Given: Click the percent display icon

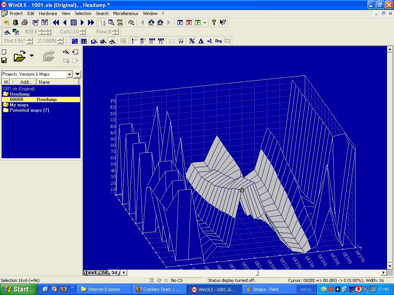Looking at the screenshot, I should click(x=192, y=41).
